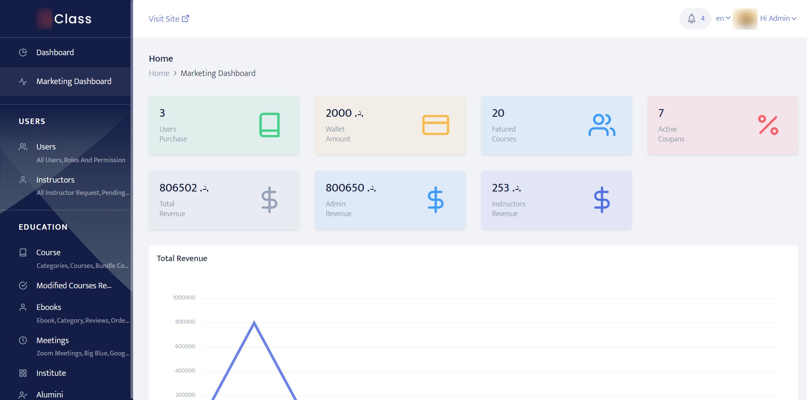Click the Total Revenue dollar icon

coord(270,200)
